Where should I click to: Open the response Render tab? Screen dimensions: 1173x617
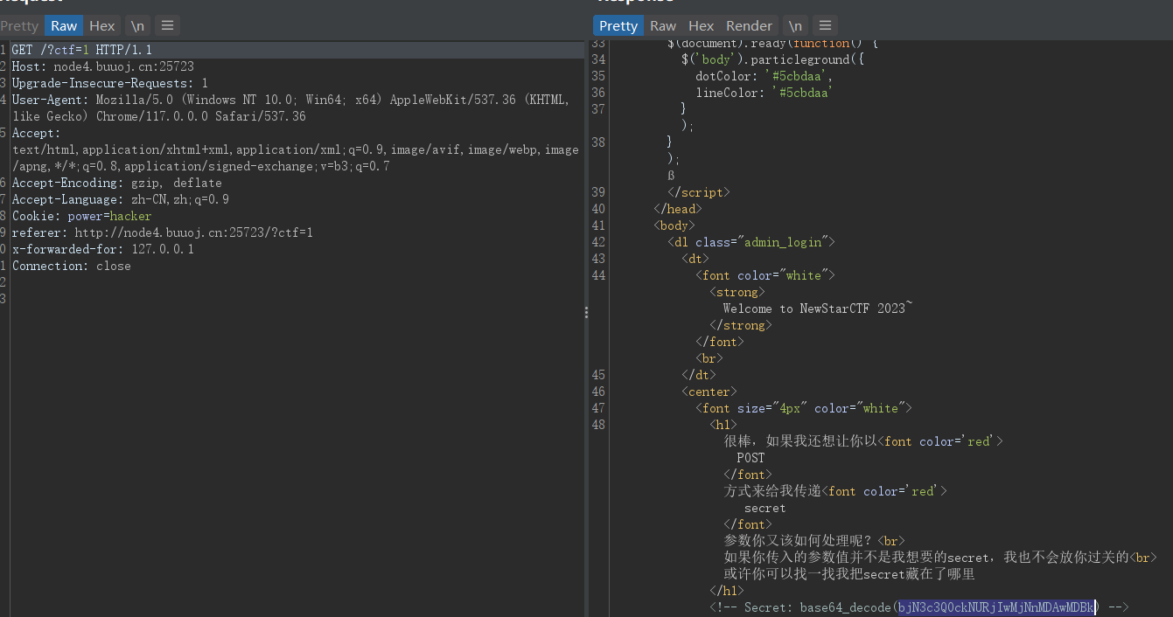point(749,25)
